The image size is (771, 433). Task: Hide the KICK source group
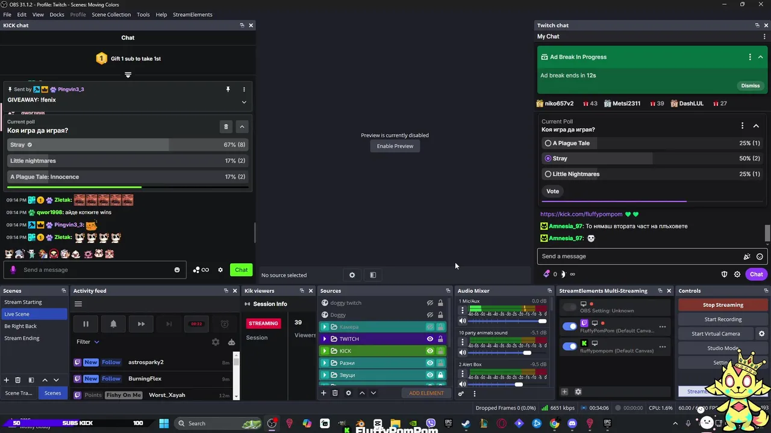point(430,351)
